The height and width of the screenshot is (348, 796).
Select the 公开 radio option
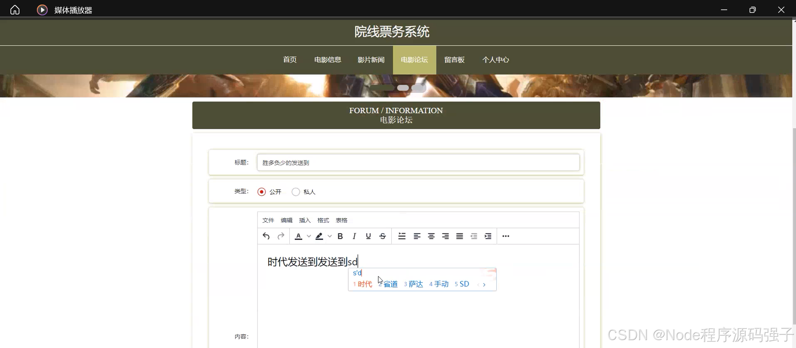(262, 192)
